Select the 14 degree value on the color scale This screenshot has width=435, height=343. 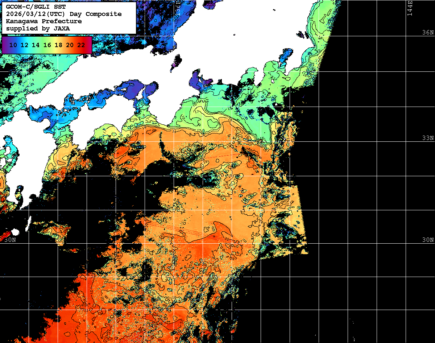pos(36,45)
